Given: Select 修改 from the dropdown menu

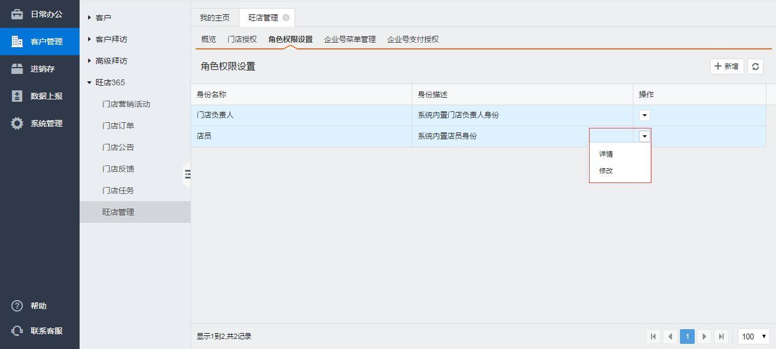Looking at the screenshot, I should [606, 171].
